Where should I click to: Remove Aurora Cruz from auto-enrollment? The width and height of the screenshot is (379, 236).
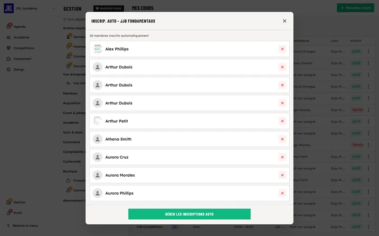tap(282, 157)
